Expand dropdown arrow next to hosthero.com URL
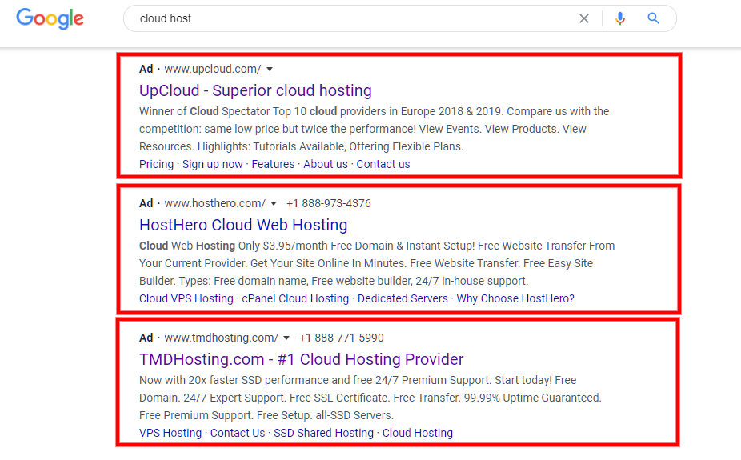This screenshot has height=460, width=741. point(274,204)
